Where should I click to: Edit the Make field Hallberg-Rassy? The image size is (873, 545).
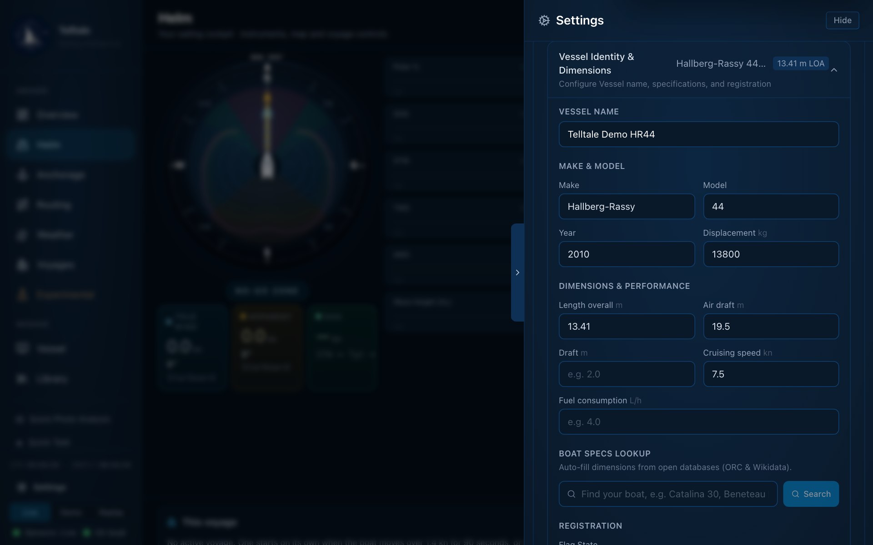pyautogui.click(x=627, y=206)
